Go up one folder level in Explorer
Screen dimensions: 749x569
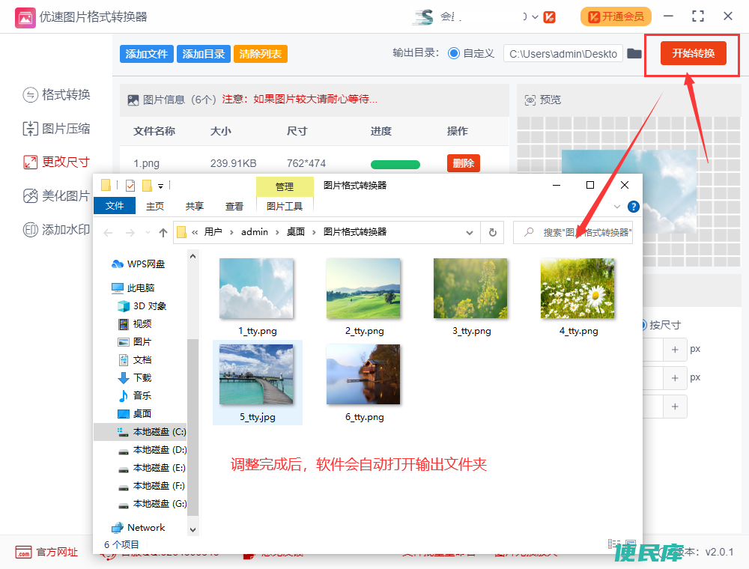[163, 233]
